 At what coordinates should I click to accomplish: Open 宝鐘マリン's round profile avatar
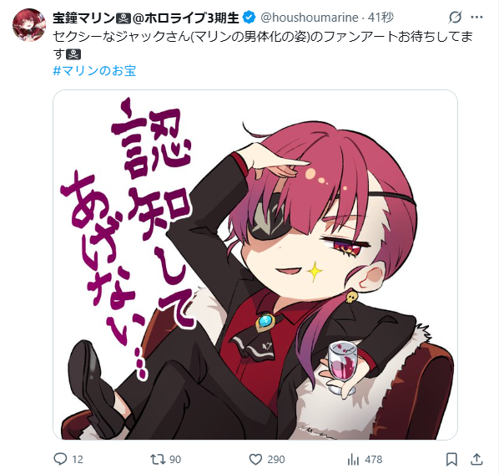pos(29,25)
